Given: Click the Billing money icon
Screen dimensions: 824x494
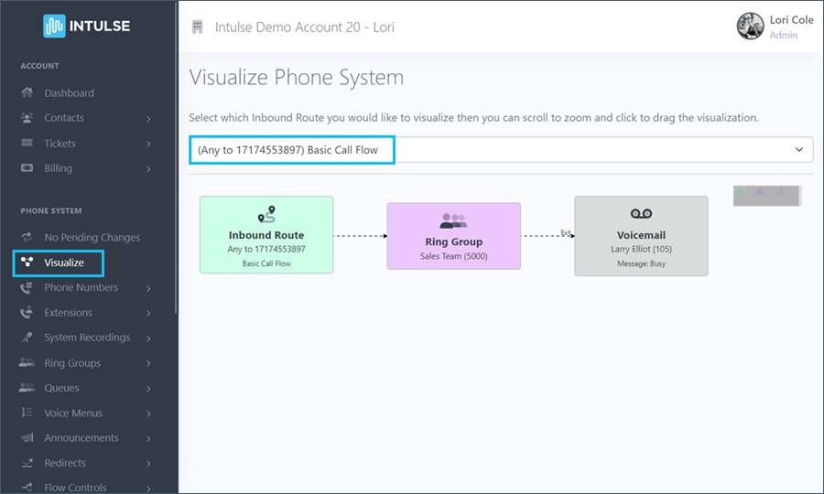Looking at the screenshot, I should pyautogui.click(x=27, y=168).
